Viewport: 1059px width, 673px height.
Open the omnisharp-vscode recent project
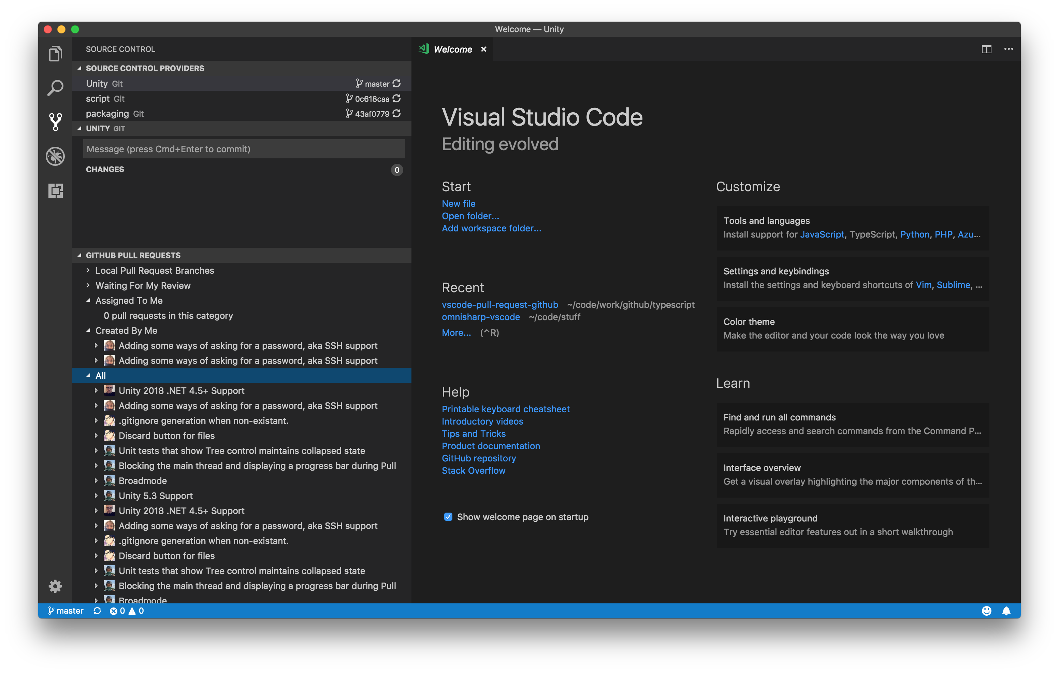pyautogui.click(x=481, y=317)
